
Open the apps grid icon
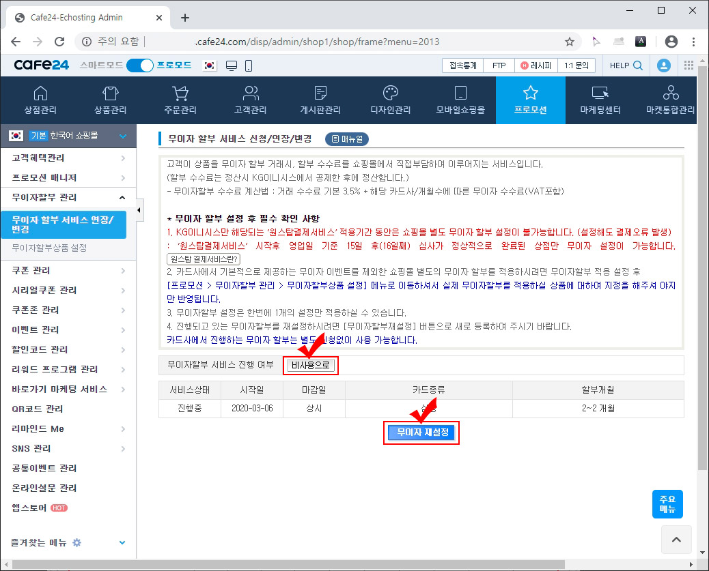tap(689, 65)
